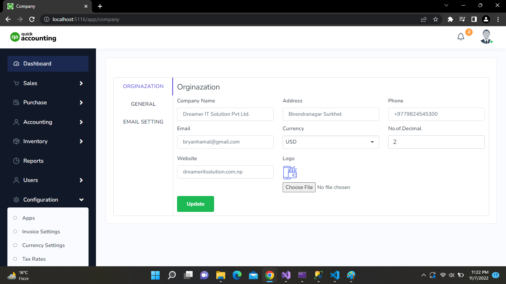The width and height of the screenshot is (506, 284).
Task: Open the Dashboard sidebar item
Action: click(x=48, y=64)
